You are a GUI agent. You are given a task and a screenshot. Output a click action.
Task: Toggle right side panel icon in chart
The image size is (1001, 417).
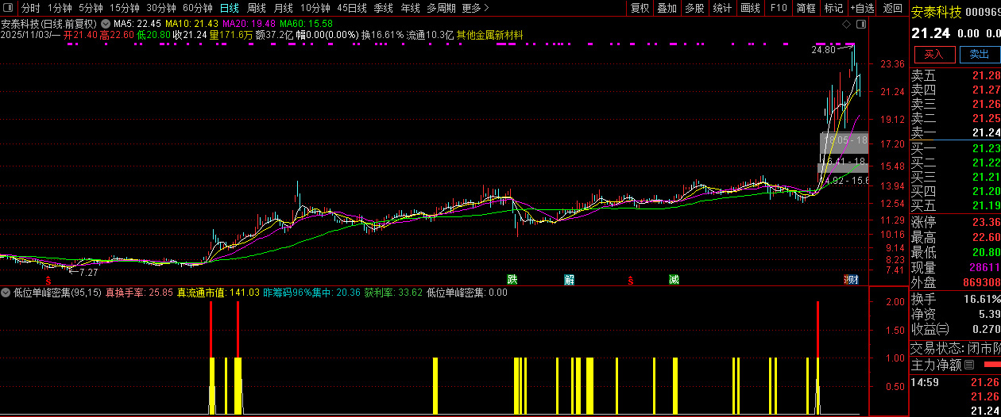(x=860, y=25)
